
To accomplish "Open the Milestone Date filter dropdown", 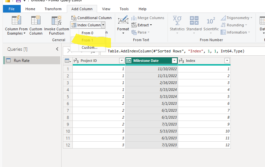I will tap(174, 61).
